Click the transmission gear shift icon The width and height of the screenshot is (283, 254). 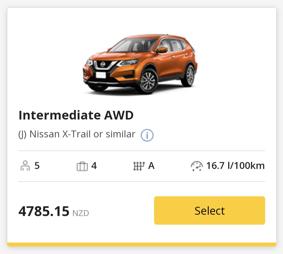coord(139,166)
